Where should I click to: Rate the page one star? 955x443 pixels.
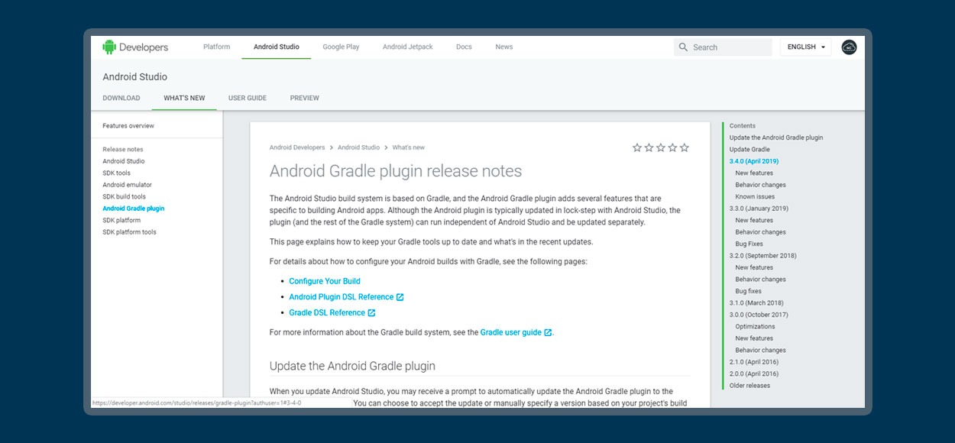(x=637, y=147)
